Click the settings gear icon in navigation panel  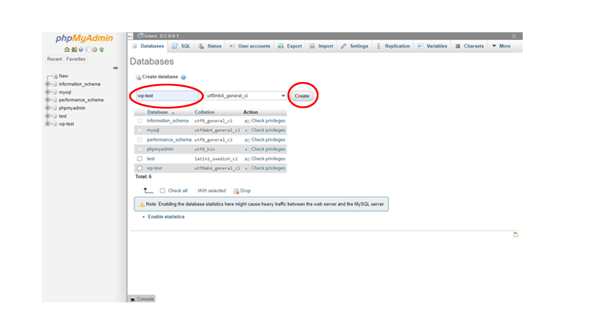click(95, 49)
